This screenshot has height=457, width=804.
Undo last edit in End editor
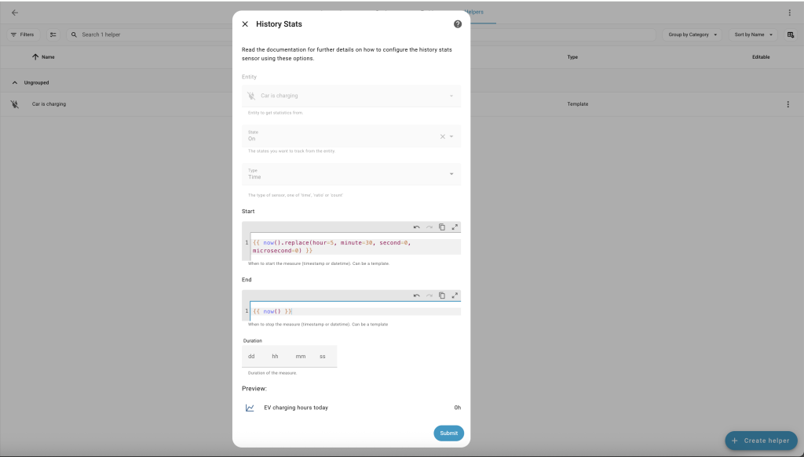click(417, 296)
